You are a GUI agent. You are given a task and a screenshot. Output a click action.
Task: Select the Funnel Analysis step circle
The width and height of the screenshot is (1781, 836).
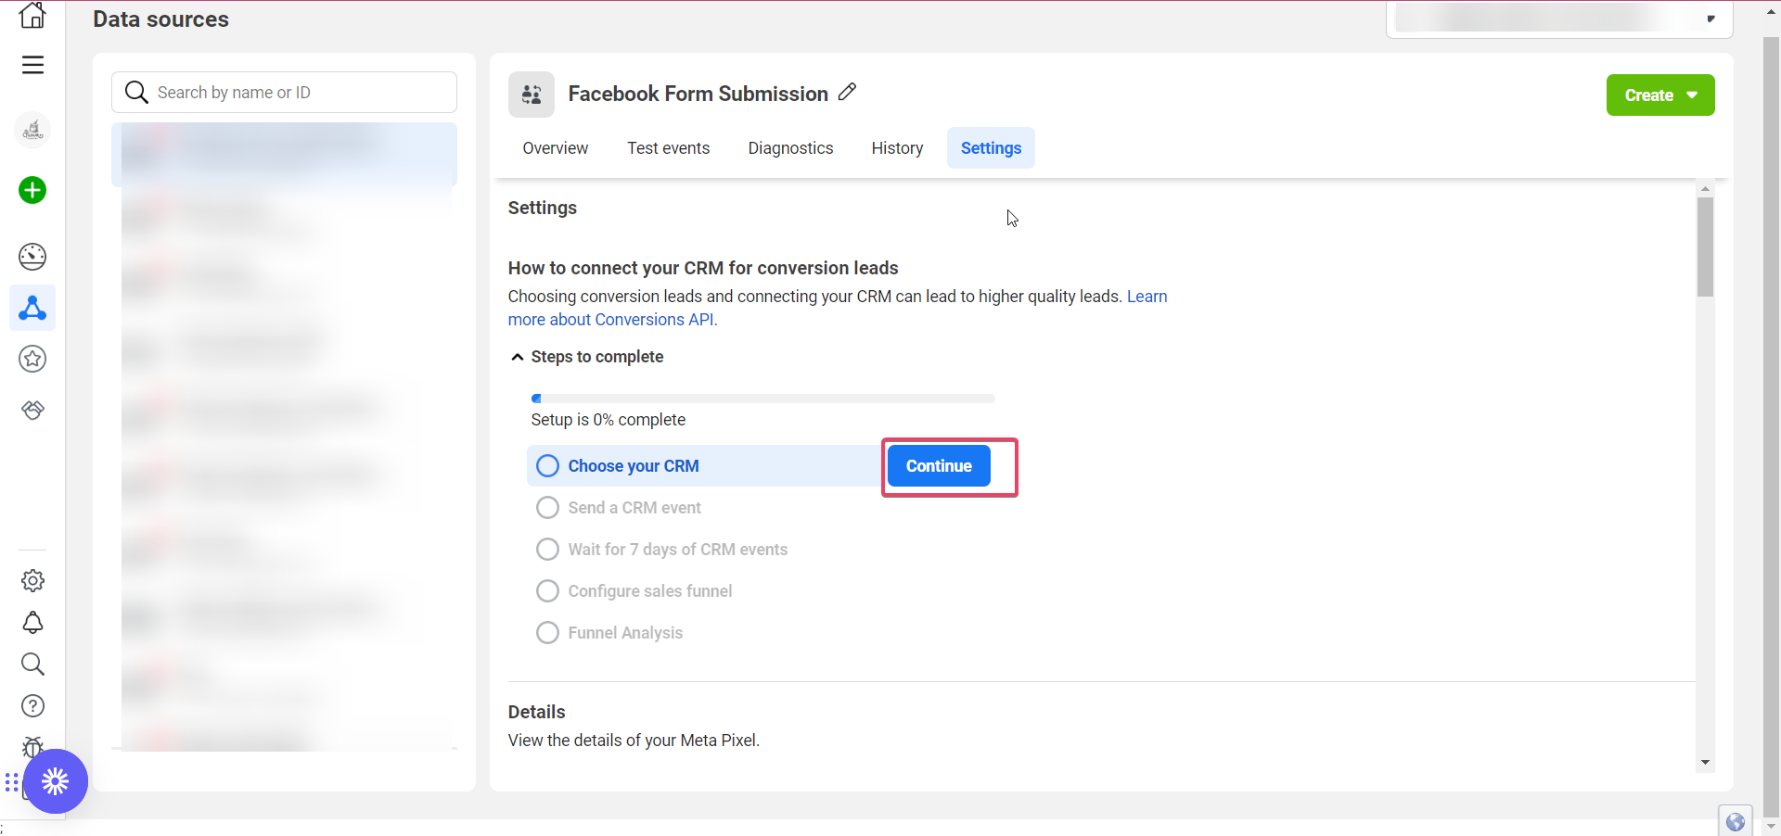click(548, 632)
